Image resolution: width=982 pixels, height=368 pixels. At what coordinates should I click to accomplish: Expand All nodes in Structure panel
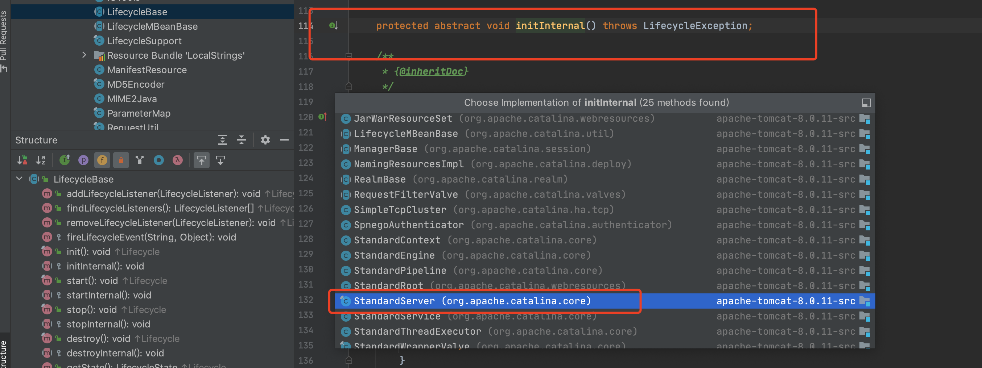[x=223, y=140]
